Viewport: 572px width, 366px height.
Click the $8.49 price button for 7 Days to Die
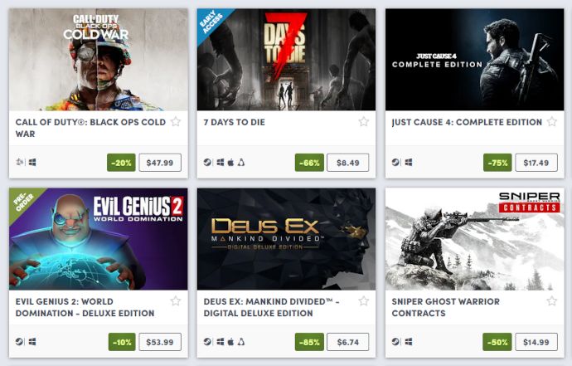pos(347,163)
